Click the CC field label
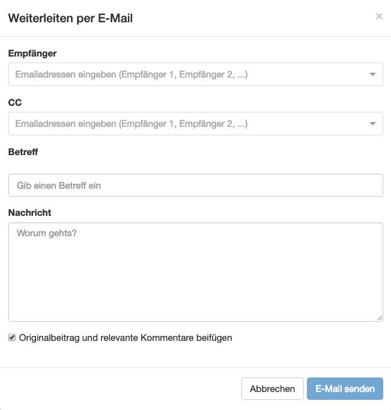This screenshot has height=410, width=391. 15,103
